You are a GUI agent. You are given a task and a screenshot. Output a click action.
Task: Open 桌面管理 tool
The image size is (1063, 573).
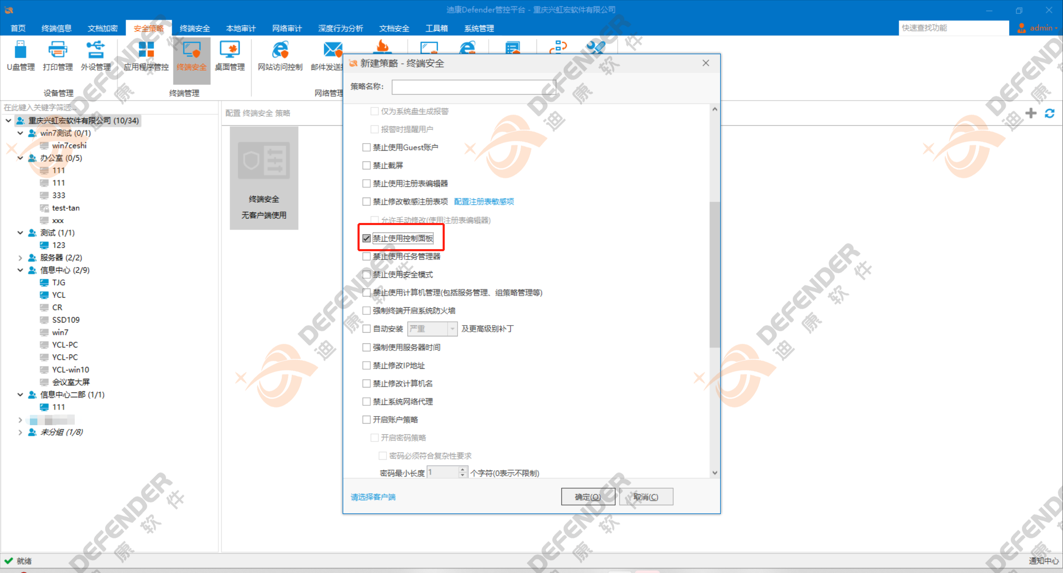point(230,56)
